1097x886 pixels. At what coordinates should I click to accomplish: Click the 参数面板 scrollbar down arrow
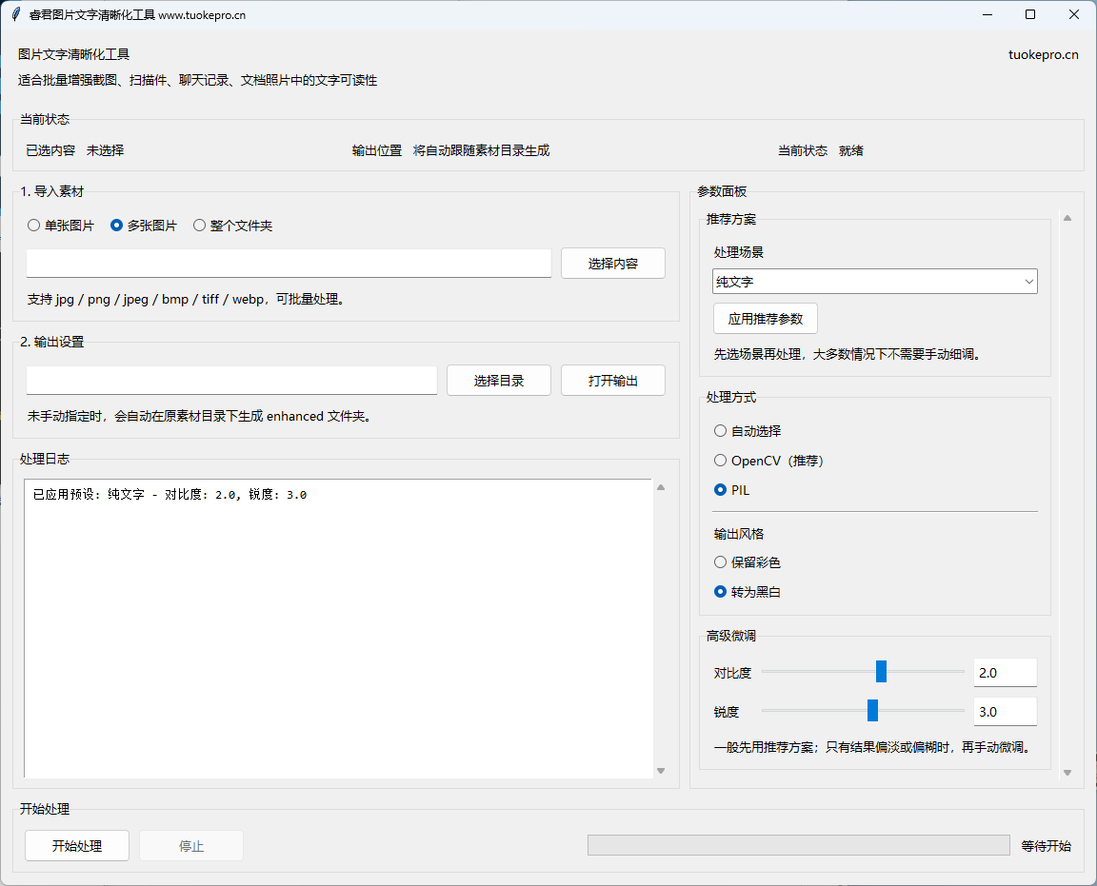click(1067, 773)
